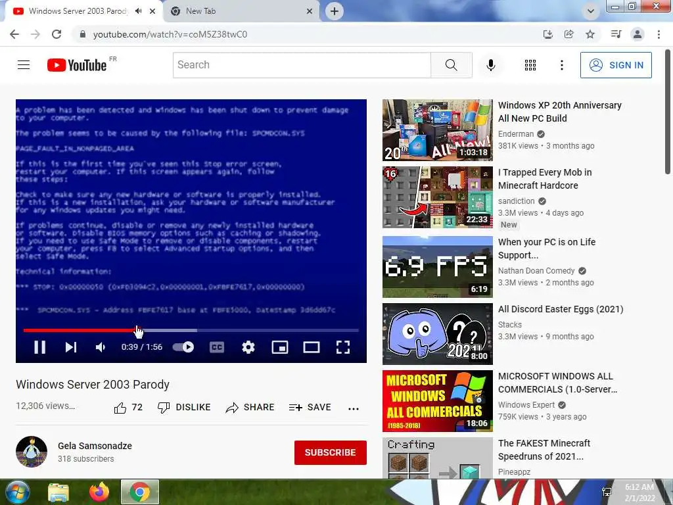Go back with browser back arrow
The width and height of the screenshot is (673, 505).
coord(14,34)
